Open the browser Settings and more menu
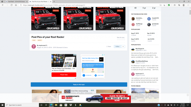 [x=188, y=5]
